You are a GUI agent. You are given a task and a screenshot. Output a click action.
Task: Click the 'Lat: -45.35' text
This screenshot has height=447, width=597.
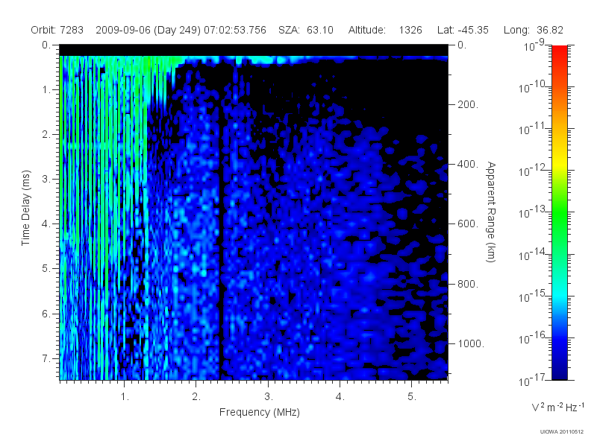coord(463,30)
